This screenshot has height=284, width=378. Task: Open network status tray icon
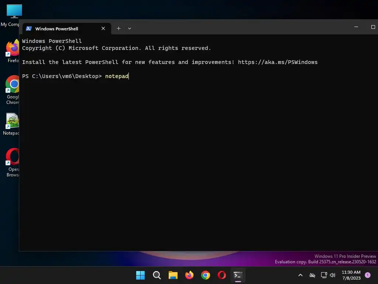[x=324, y=275]
